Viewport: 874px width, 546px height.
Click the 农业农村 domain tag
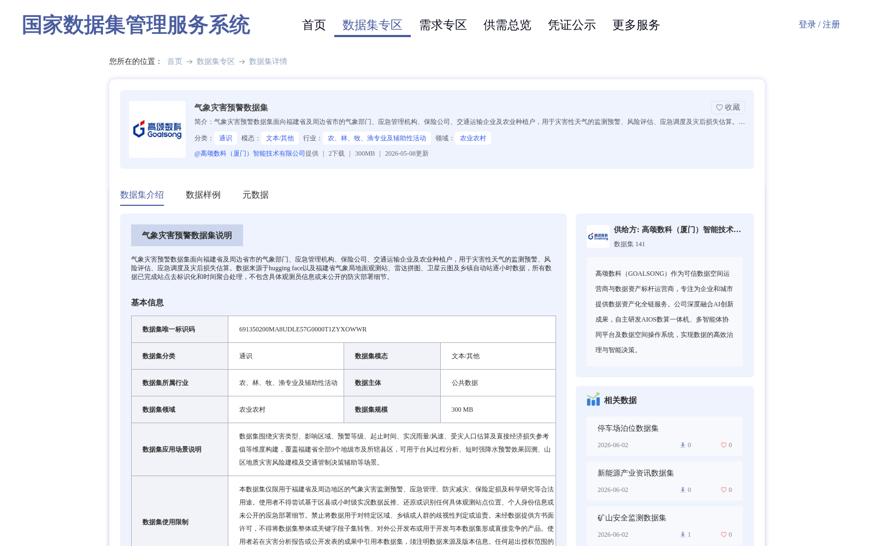click(x=473, y=138)
